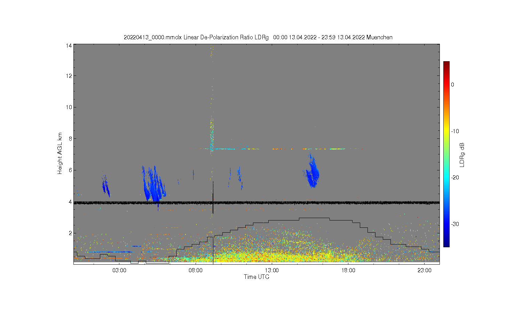Click the 0 dB colorbar tick label
Screen dimensions: 522x313
[x=452, y=85]
